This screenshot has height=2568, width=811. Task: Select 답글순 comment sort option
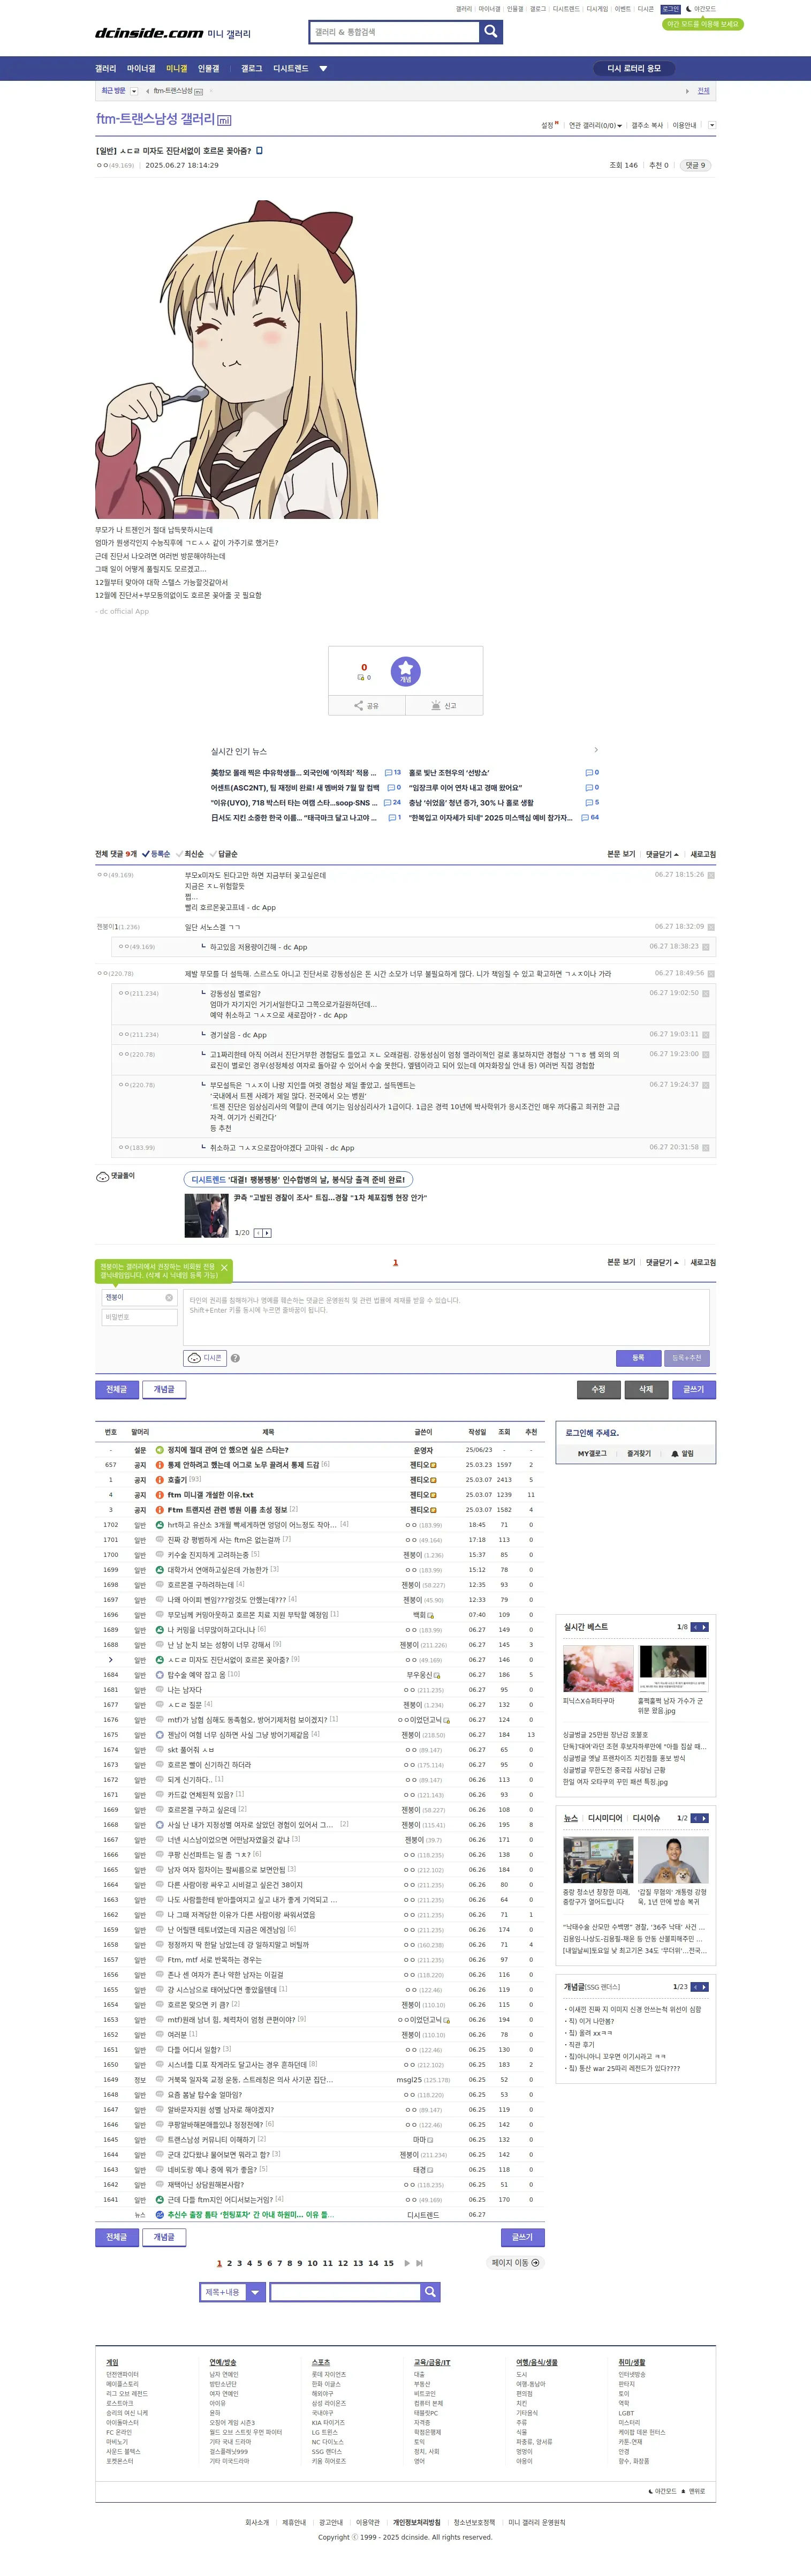(223, 854)
